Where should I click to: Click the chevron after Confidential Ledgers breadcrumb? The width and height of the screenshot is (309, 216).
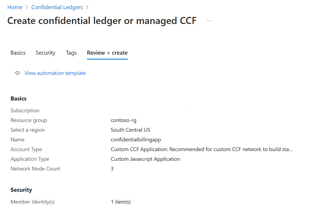[x=87, y=7]
